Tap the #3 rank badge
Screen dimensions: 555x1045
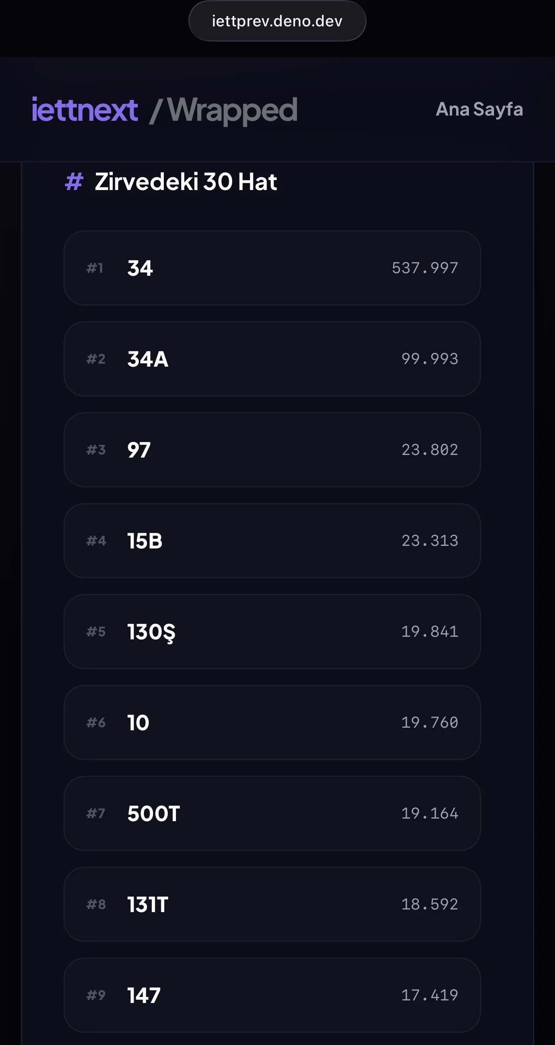[96, 450]
